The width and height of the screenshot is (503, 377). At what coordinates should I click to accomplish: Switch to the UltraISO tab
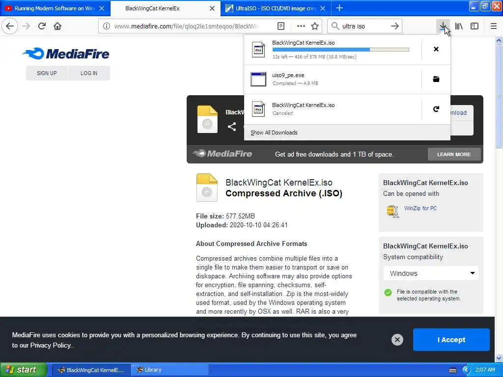276,8
